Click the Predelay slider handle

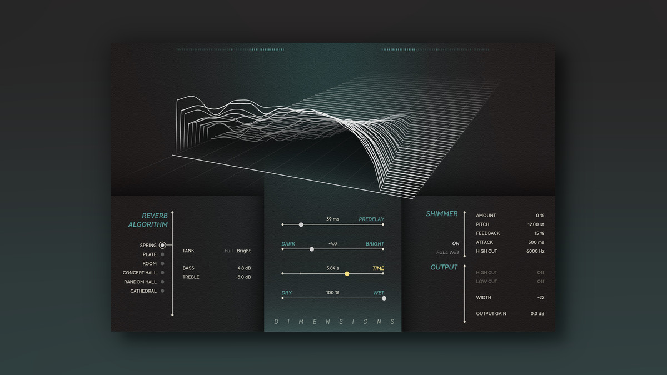[x=301, y=224]
